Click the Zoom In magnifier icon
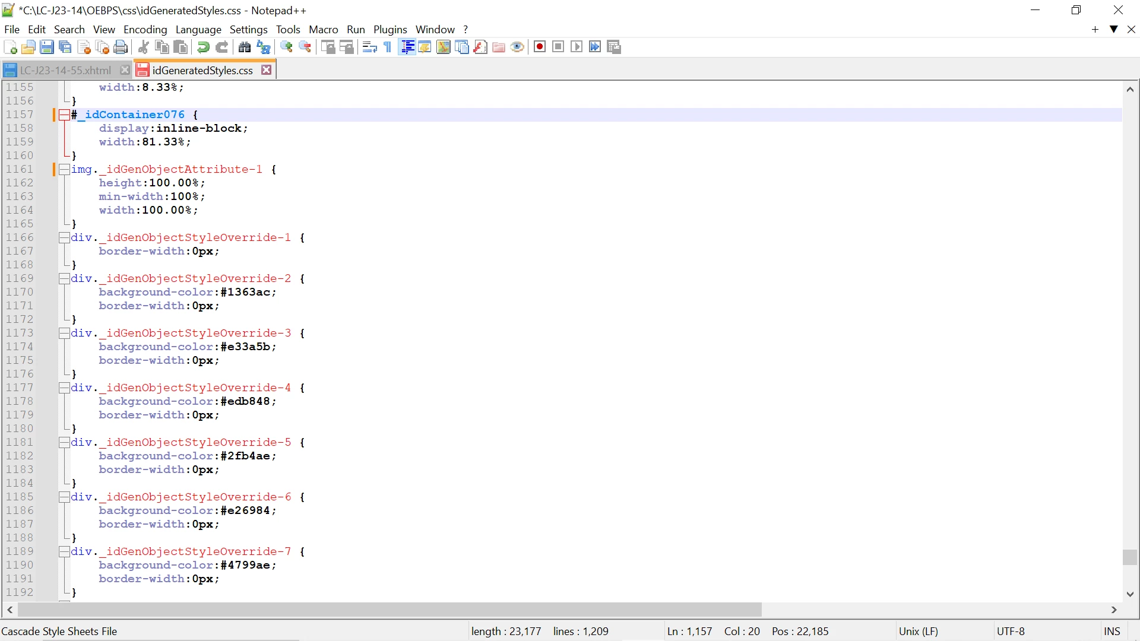This screenshot has height=641, width=1140. pos(287,47)
